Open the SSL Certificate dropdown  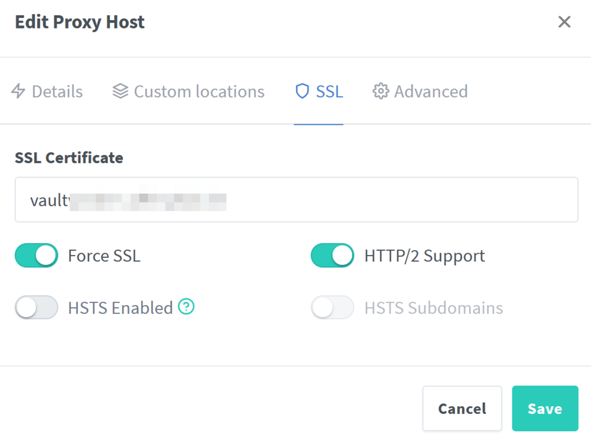(x=296, y=199)
